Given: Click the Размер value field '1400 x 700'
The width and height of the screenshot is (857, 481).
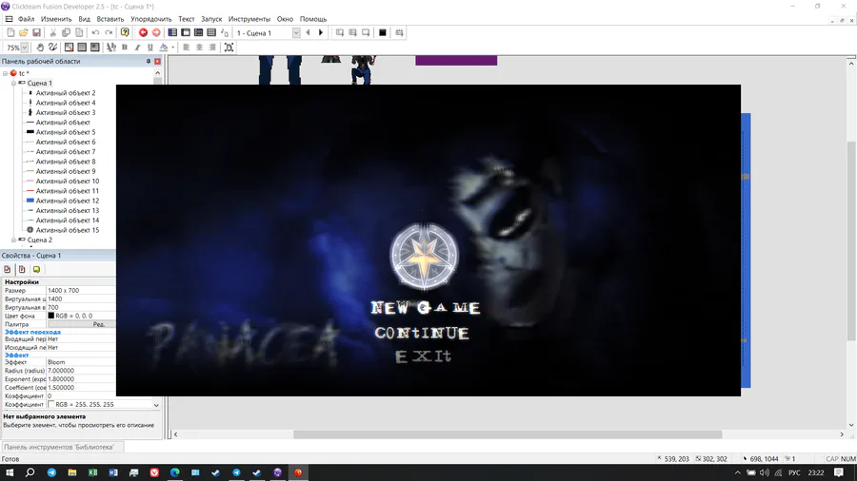Looking at the screenshot, I should (x=82, y=290).
